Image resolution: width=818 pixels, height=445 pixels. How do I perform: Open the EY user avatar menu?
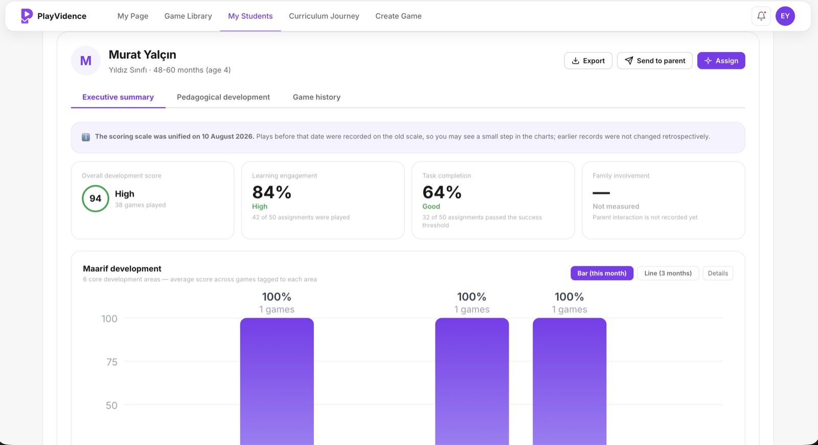tap(785, 16)
